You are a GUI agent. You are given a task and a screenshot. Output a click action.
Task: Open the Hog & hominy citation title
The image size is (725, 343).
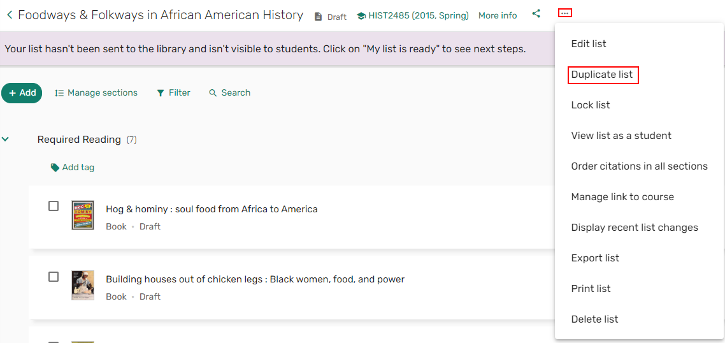[212, 209]
